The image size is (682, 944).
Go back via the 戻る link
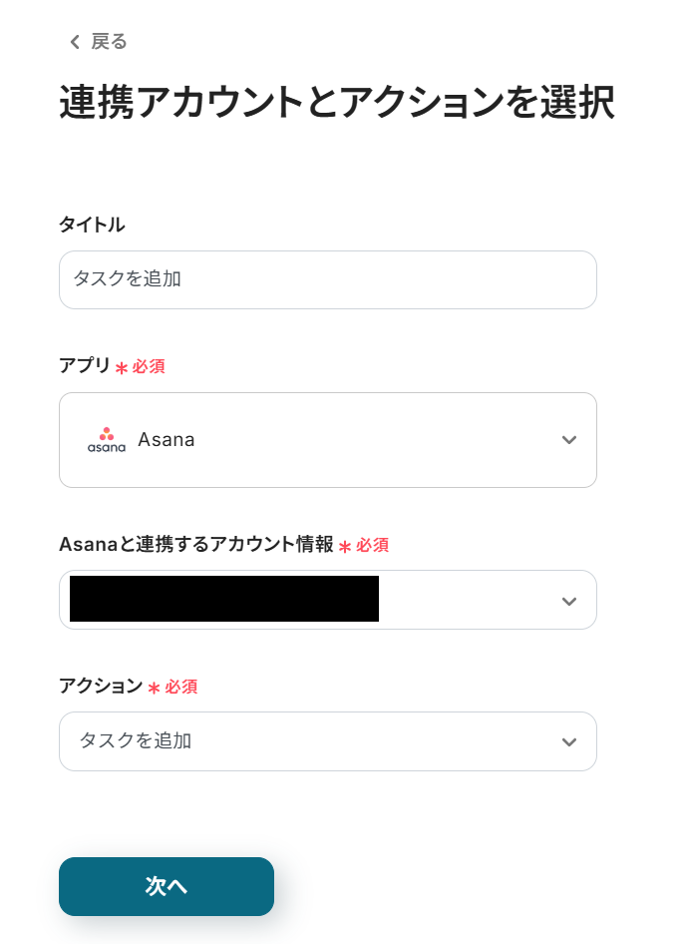tap(109, 42)
